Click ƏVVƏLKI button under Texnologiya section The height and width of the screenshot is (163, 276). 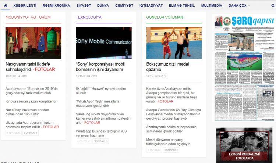[x=84, y=141]
